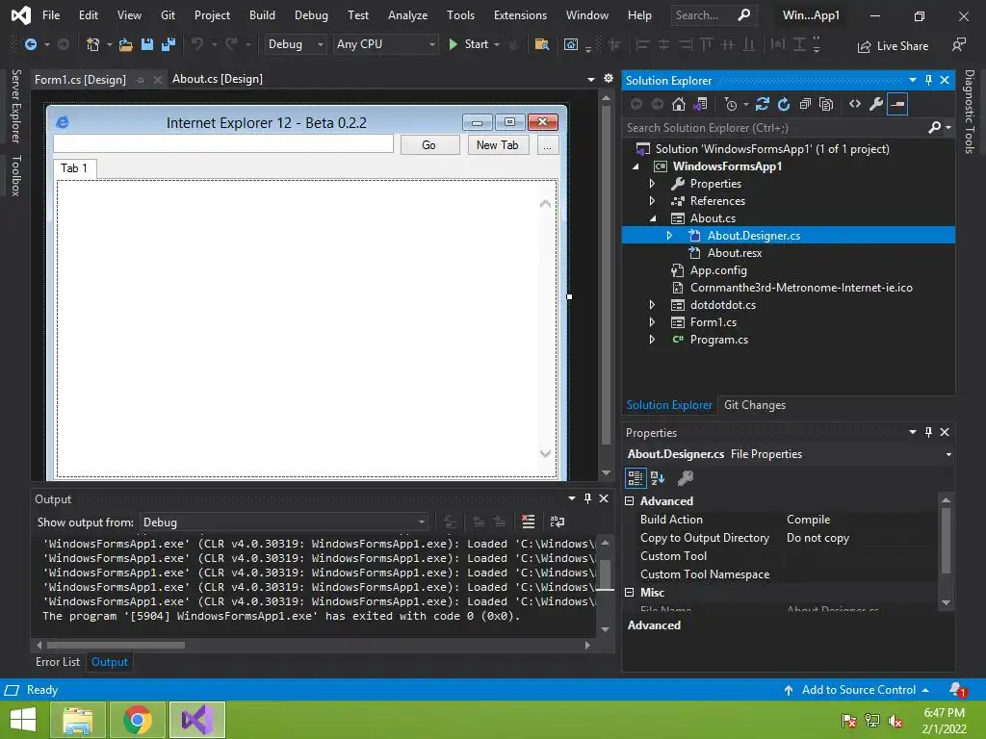Image resolution: width=986 pixels, height=739 pixels.
Task: Open the Build menu
Action: [262, 15]
